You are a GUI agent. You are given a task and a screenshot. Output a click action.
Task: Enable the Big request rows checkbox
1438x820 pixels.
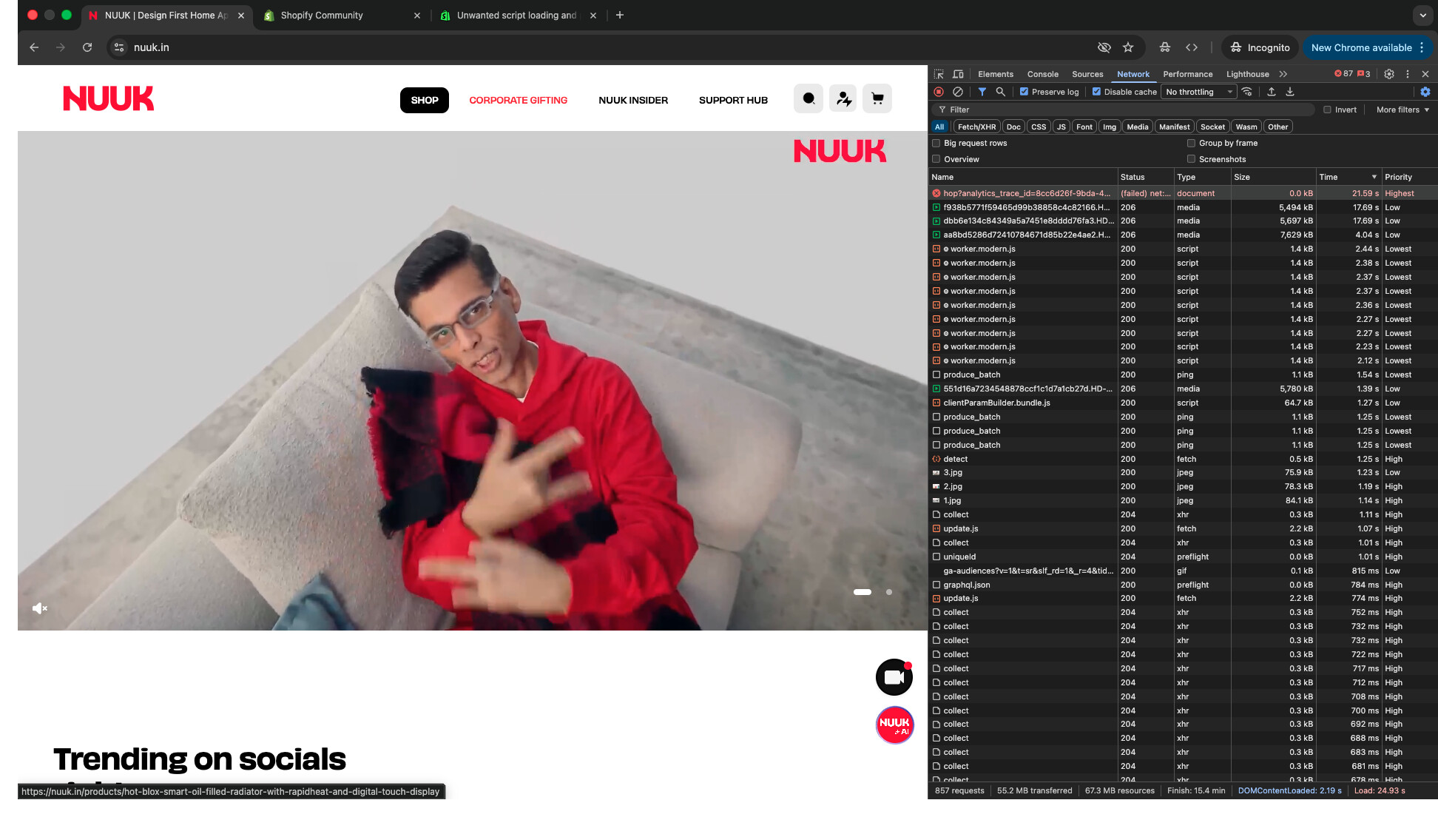pyautogui.click(x=936, y=144)
